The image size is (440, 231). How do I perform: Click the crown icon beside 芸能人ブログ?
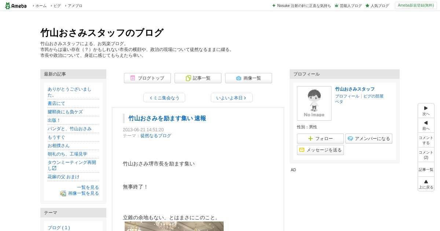pos(337,6)
